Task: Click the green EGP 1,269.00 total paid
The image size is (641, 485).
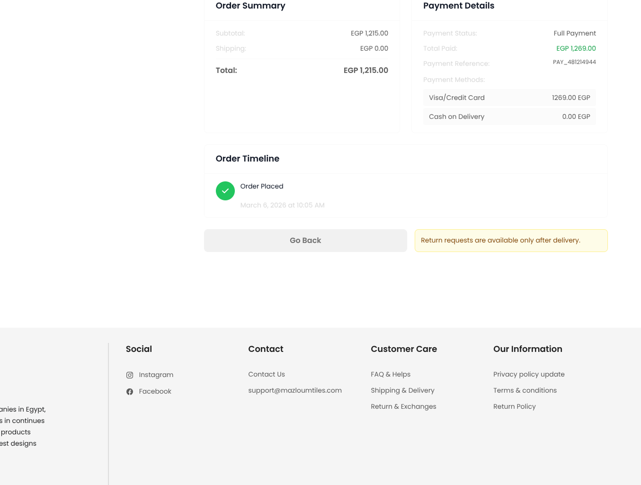Action: 576,48
